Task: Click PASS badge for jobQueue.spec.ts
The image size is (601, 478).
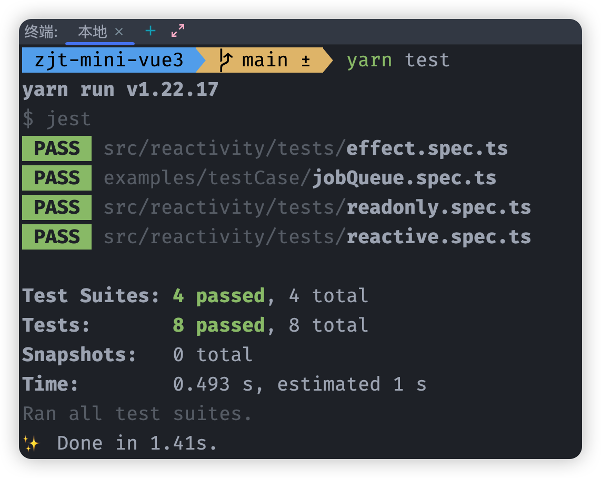Action: [x=57, y=178]
